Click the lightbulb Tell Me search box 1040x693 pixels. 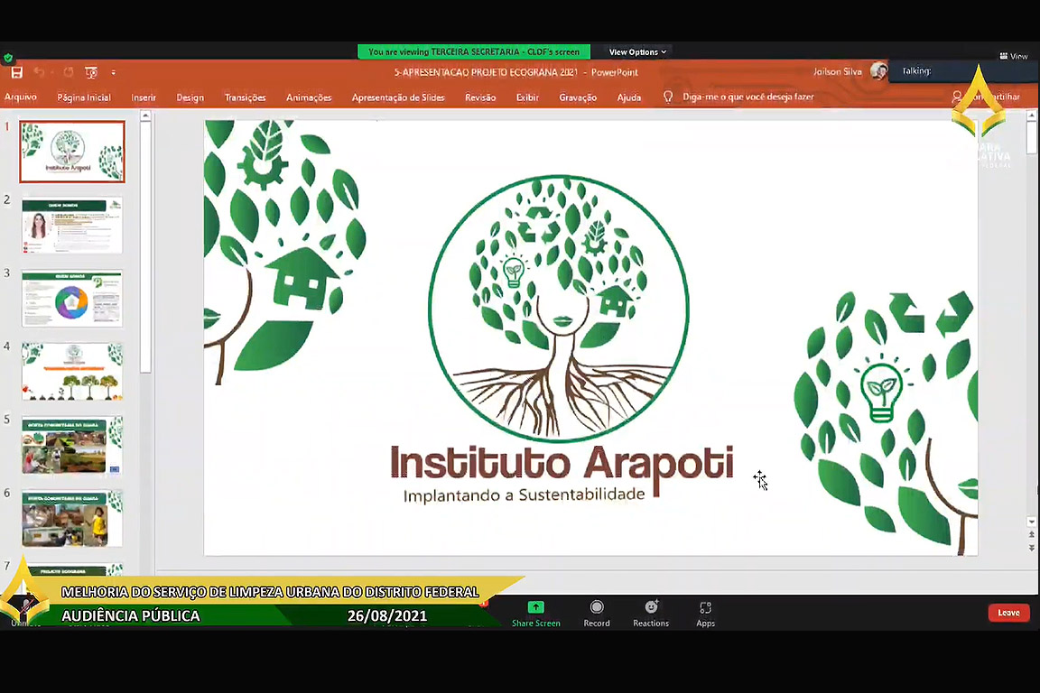click(740, 97)
